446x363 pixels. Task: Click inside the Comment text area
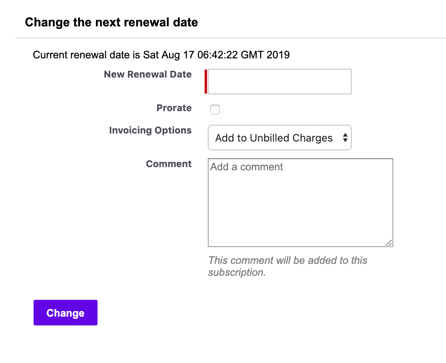300,208
